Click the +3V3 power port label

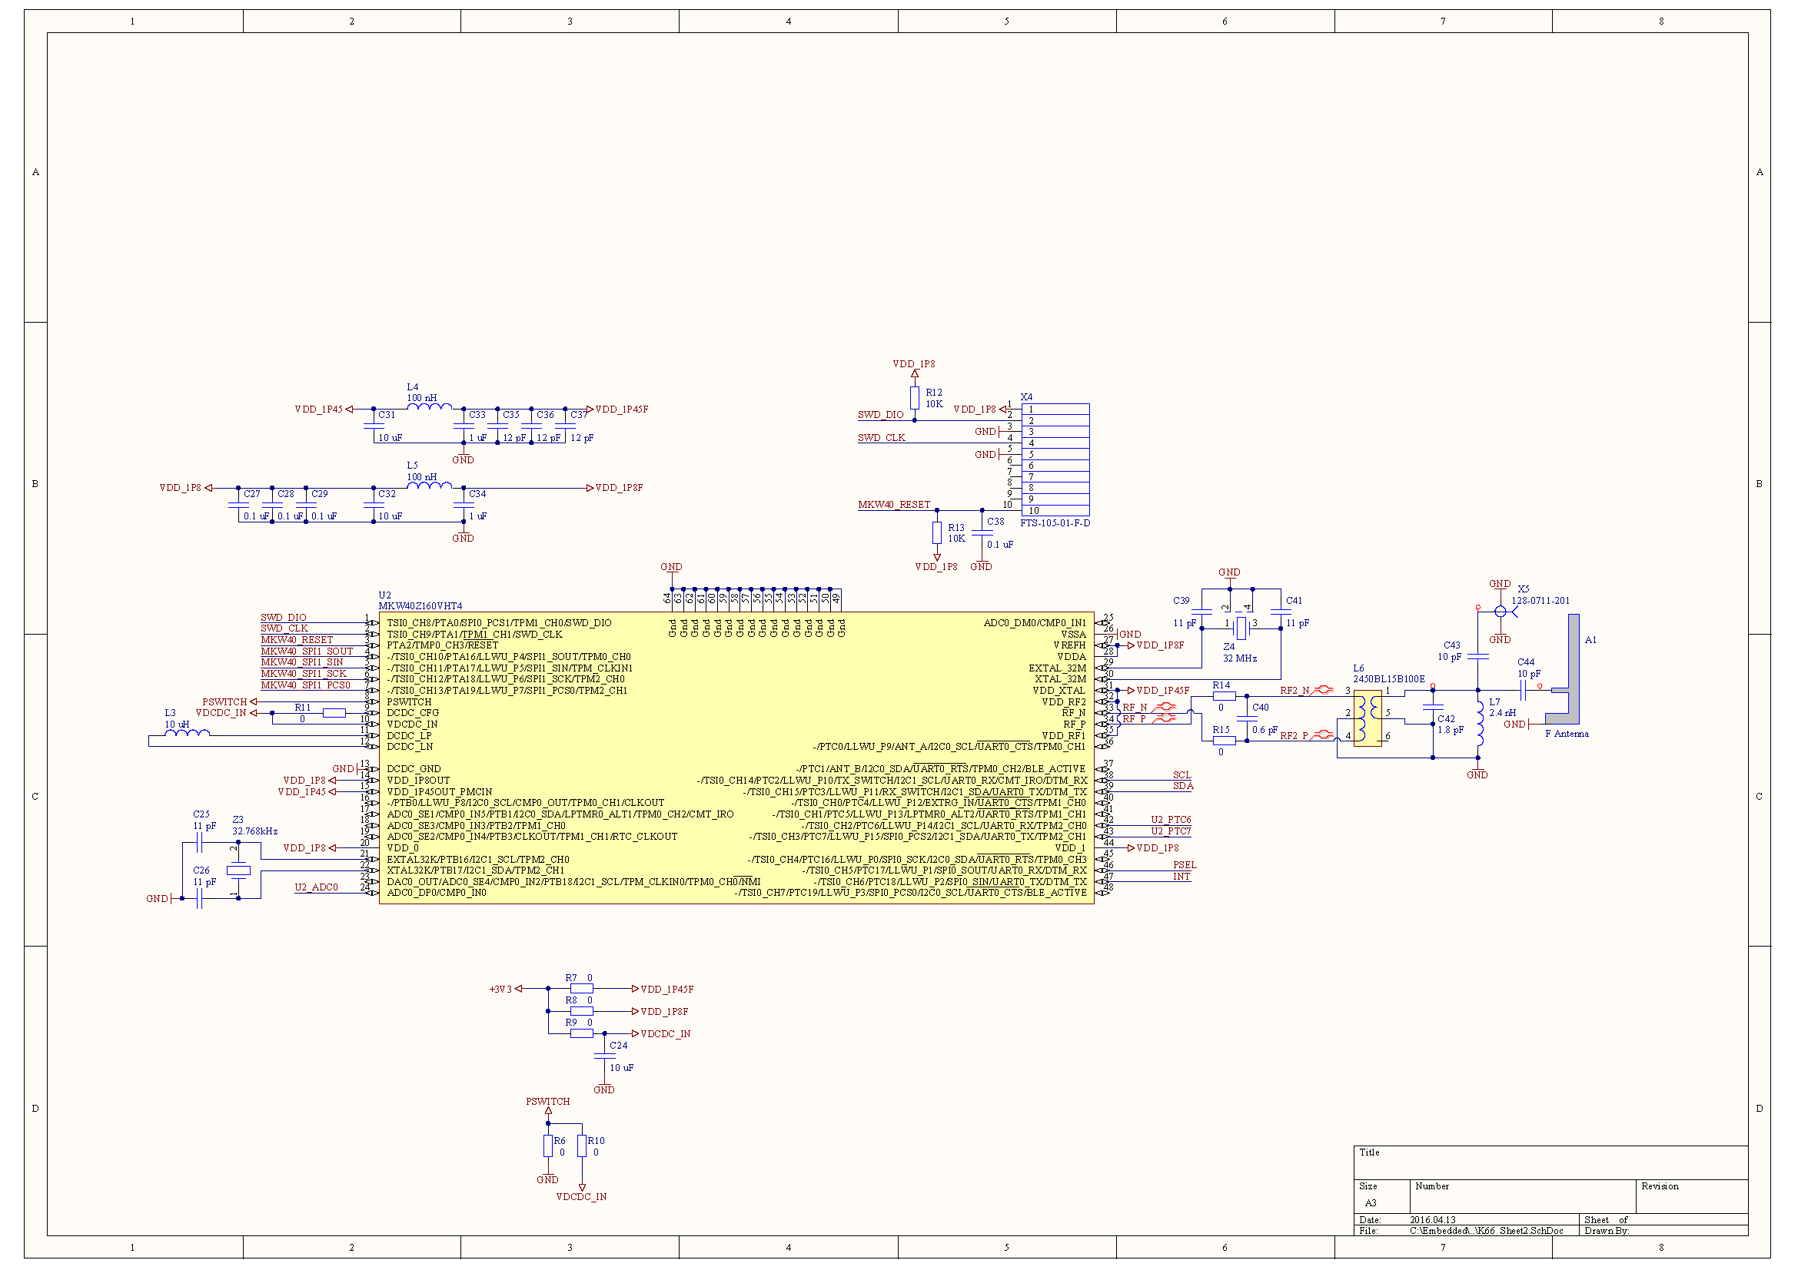click(500, 990)
